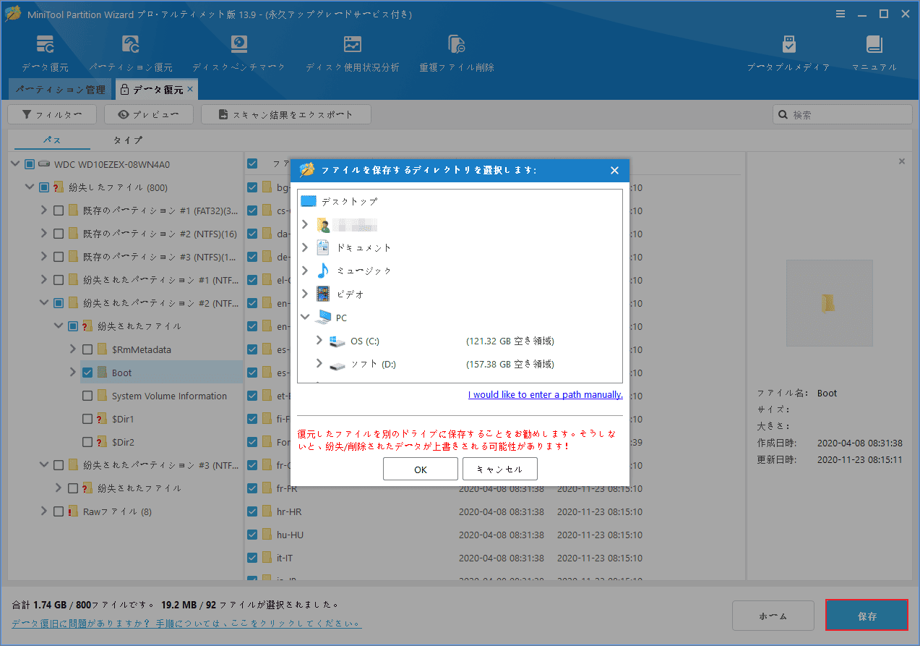Close the データ復元 tab with its X
The height and width of the screenshot is (646, 920).
(x=190, y=89)
